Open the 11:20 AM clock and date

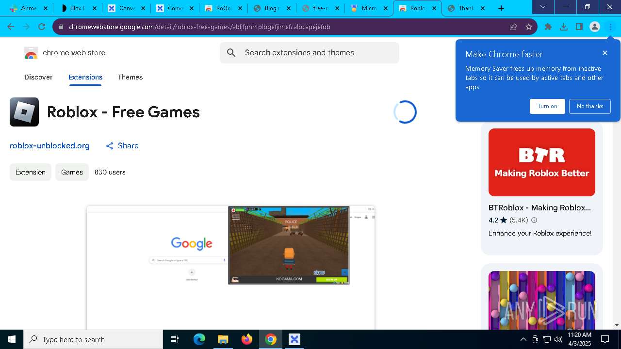(x=579, y=339)
